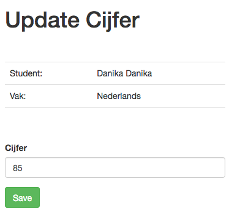Select the Student: label cell

[48, 73]
